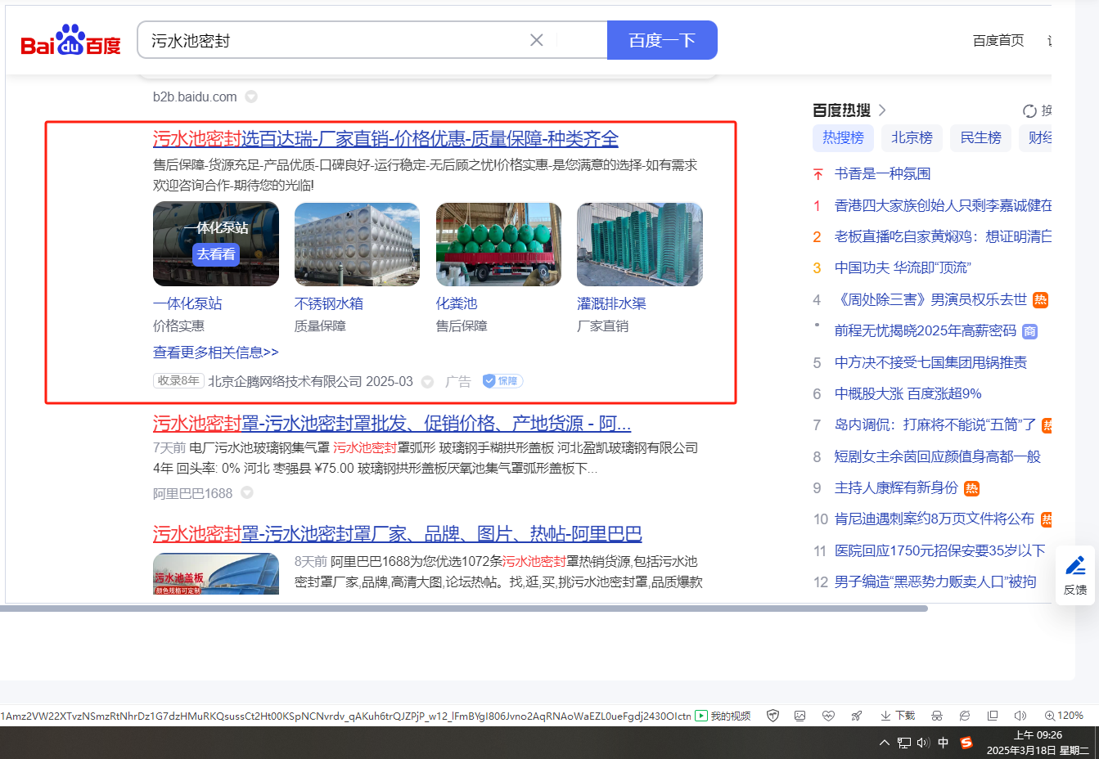Open hot search 医院回应1750元招保安要35岁以下
This screenshot has width=1099, height=759.
940,550
